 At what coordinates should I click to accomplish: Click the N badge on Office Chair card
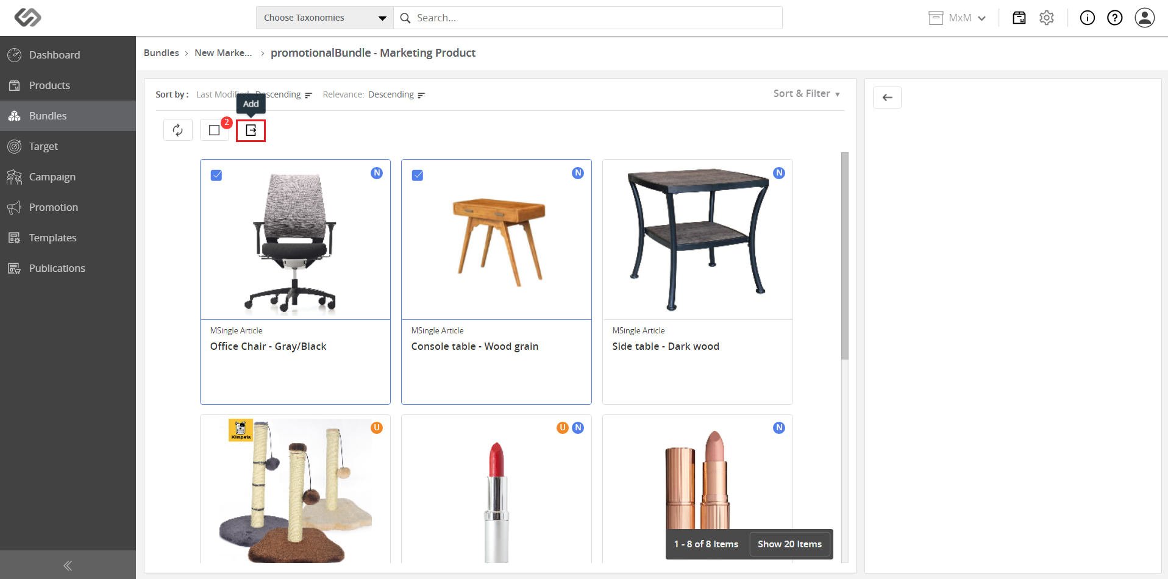click(x=377, y=173)
